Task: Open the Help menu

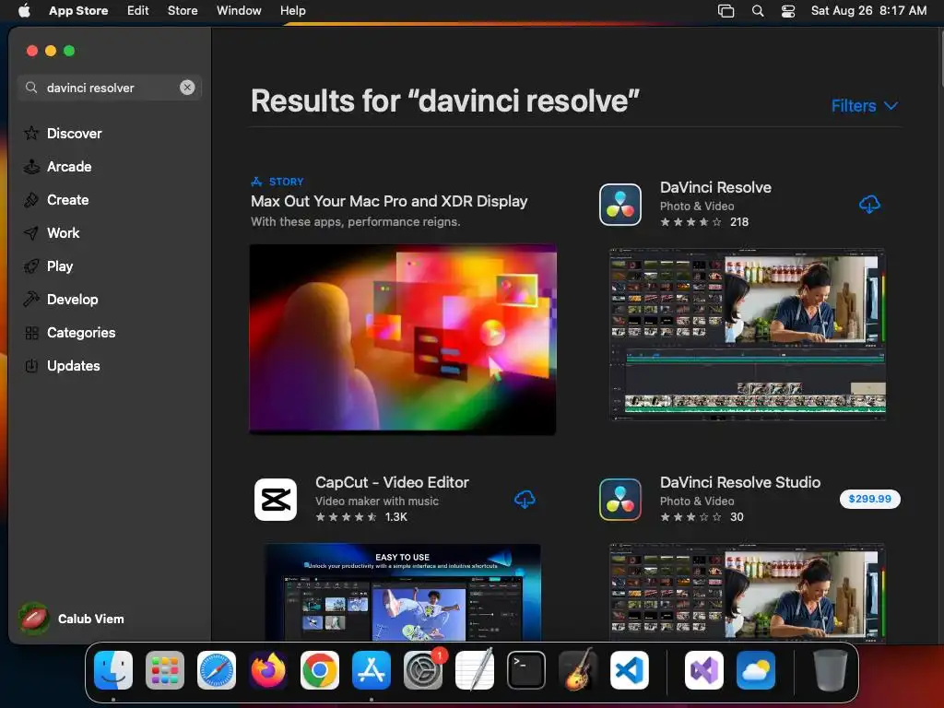Action: pos(292,10)
